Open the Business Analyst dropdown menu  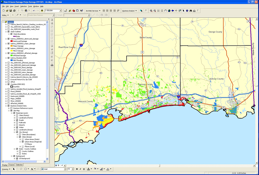tap(130, 11)
